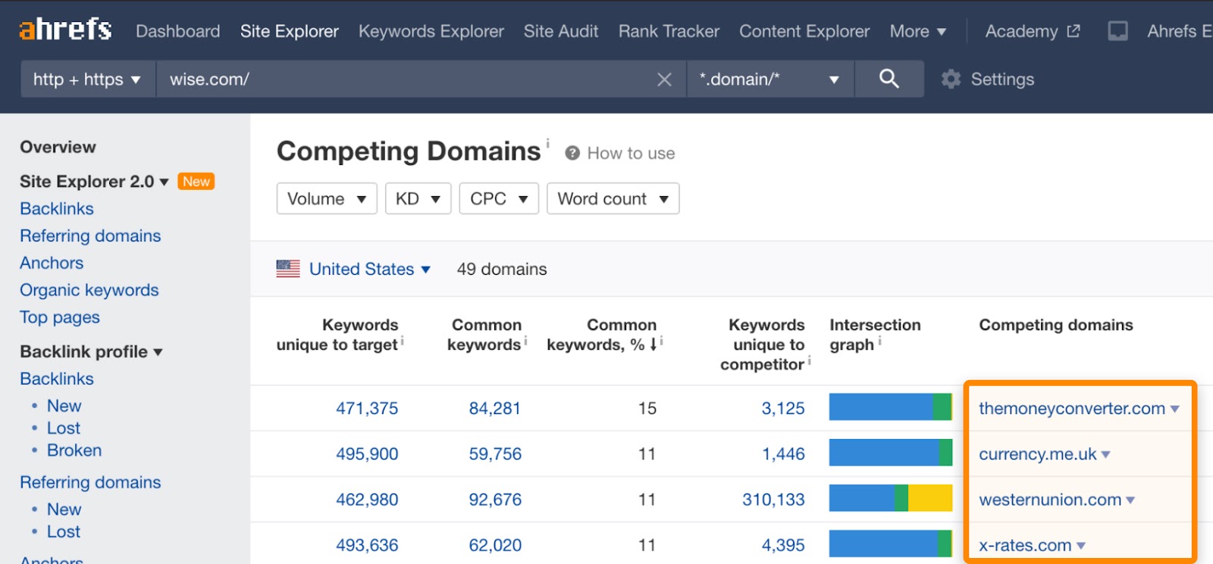
Task: Open Settings via the gear icon
Action: coord(951,79)
